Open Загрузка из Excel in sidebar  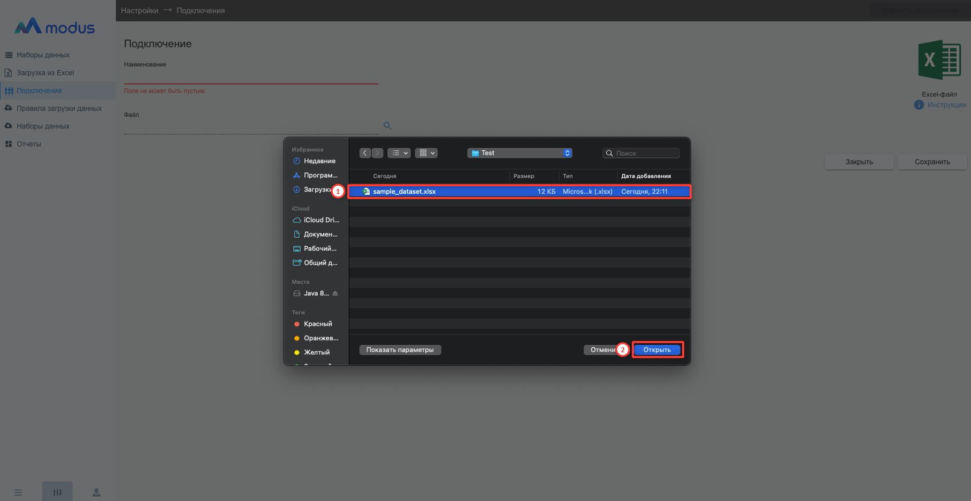click(x=45, y=73)
